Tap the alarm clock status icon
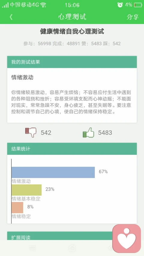 120,5
